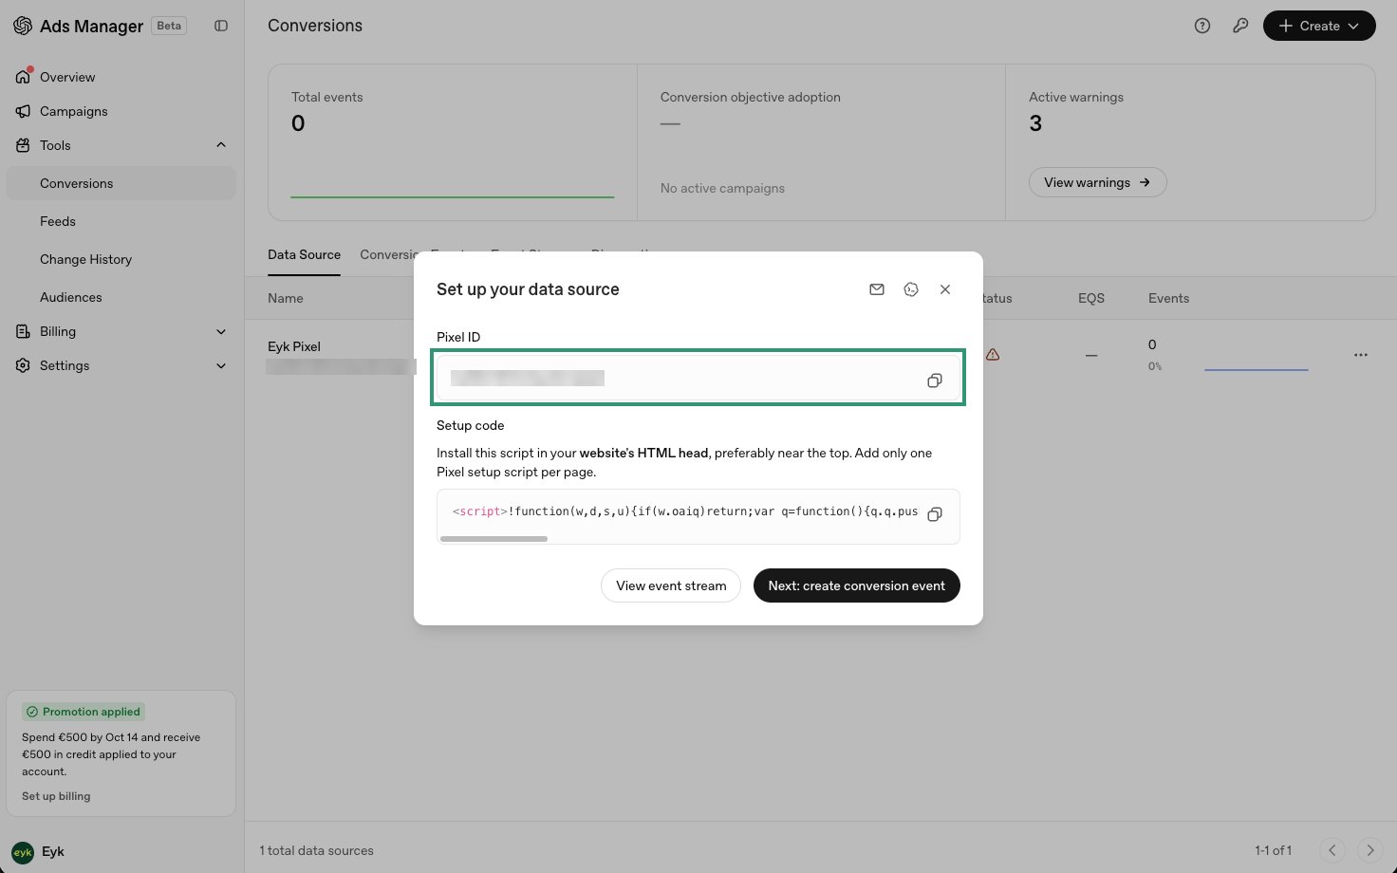Click the Set up billing link
Viewport: 1397px width, 873px height.
point(56,796)
